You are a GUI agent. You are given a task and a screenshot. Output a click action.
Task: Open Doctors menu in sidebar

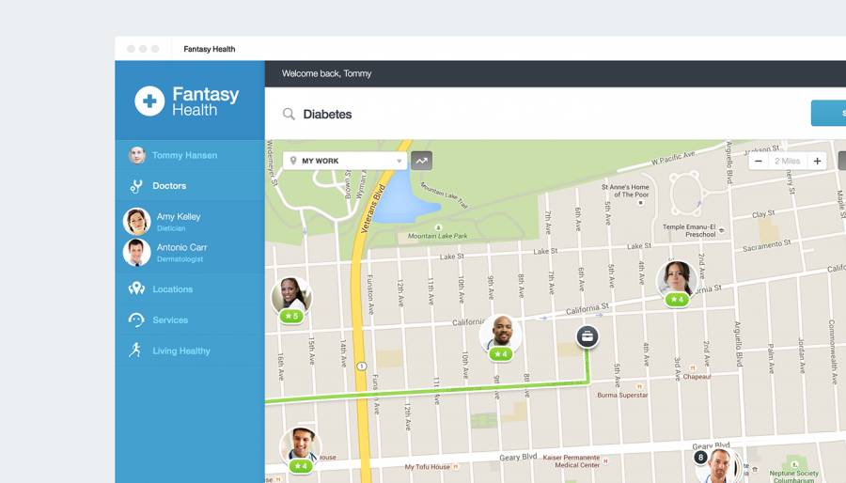pyautogui.click(x=169, y=186)
